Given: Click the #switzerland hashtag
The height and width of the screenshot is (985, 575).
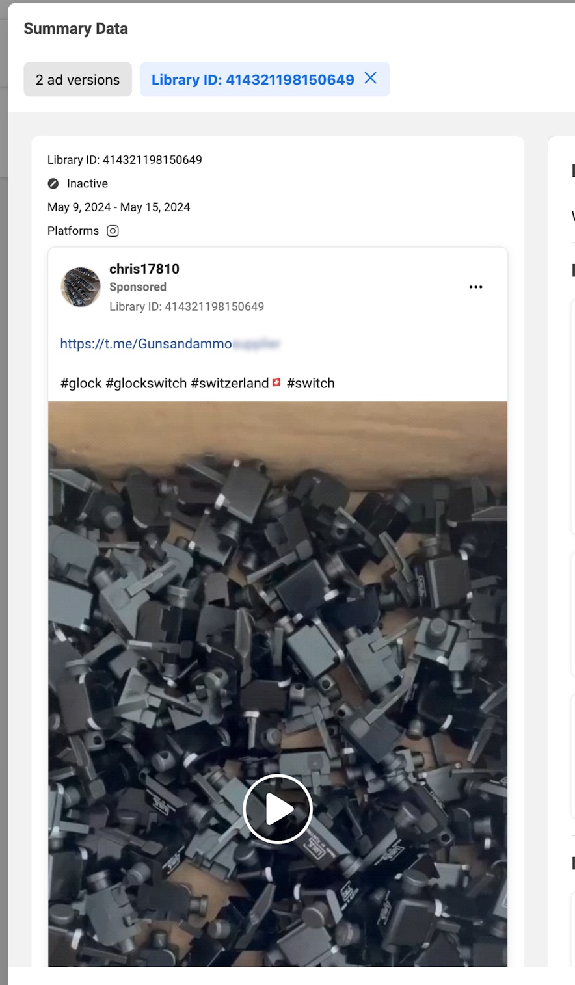Looking at the screenshot, I should 230,383.
